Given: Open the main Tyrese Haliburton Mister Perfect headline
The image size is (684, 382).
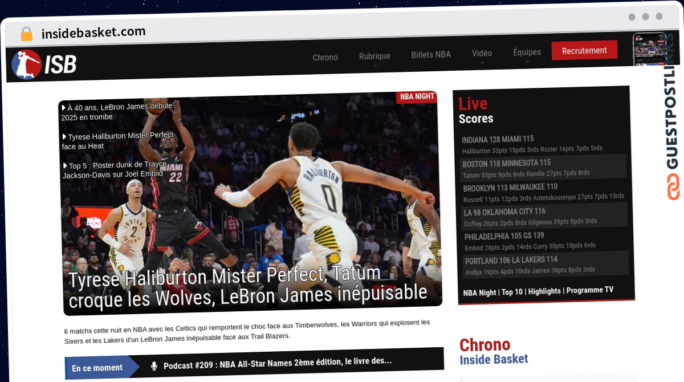Looking at the screenshot, I should click(x=247, y=287).
